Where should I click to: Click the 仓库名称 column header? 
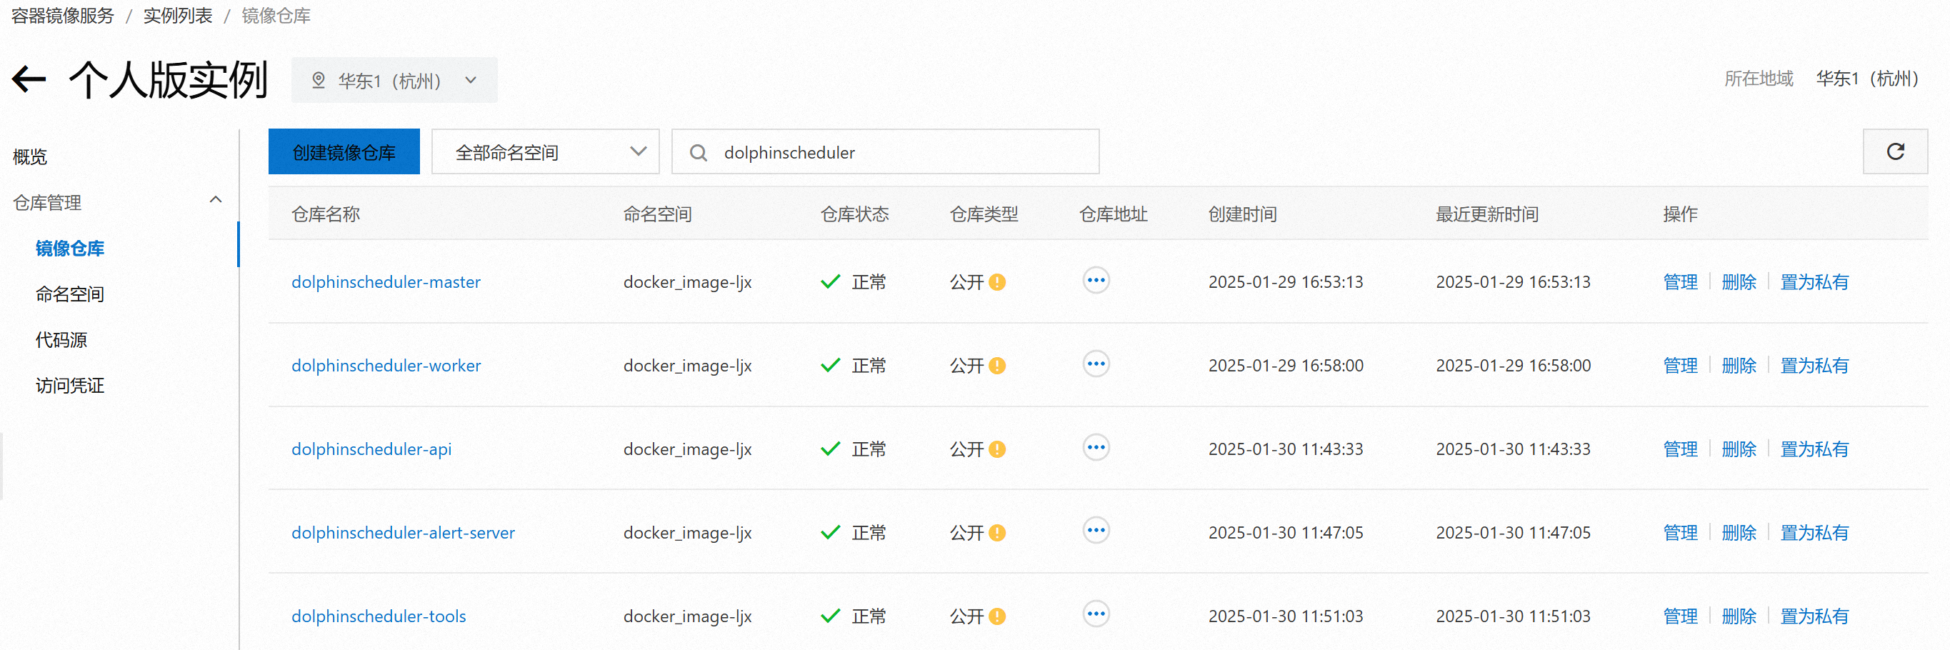[x=326, y=214]
